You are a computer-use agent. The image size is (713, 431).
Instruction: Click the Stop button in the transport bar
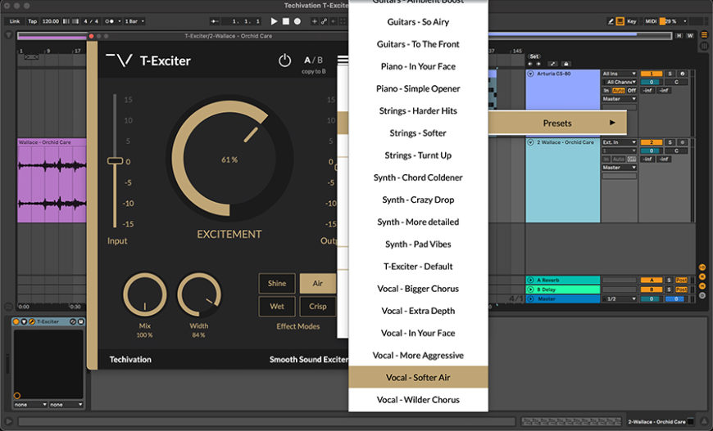pos(285,21)
